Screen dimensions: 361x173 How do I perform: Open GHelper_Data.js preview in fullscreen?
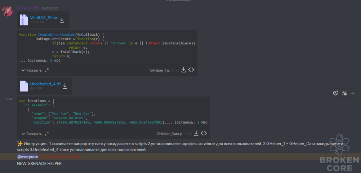point(46,134)
